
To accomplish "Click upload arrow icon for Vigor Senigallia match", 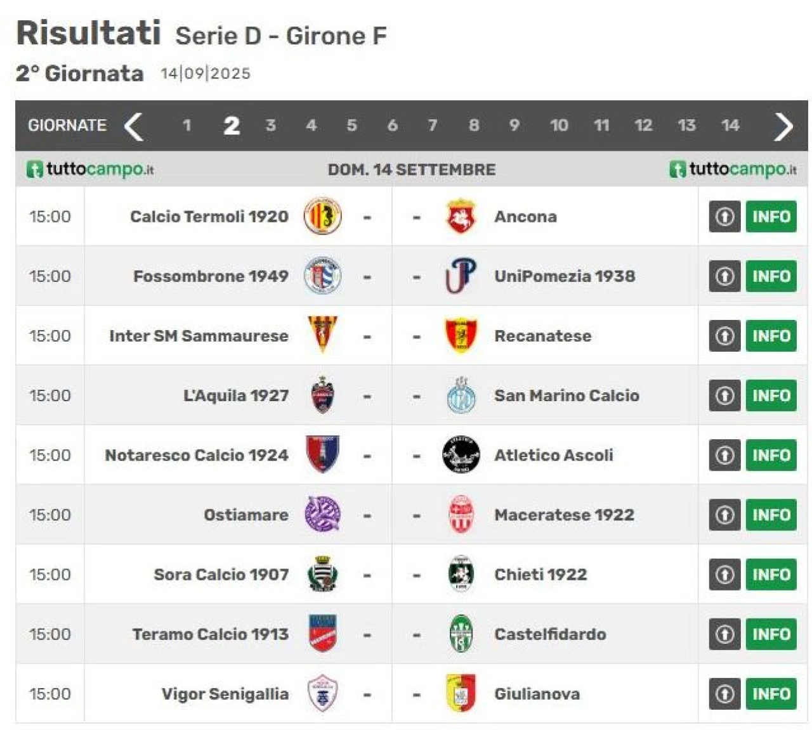I will pyautogui.click(x=724, y=694).
